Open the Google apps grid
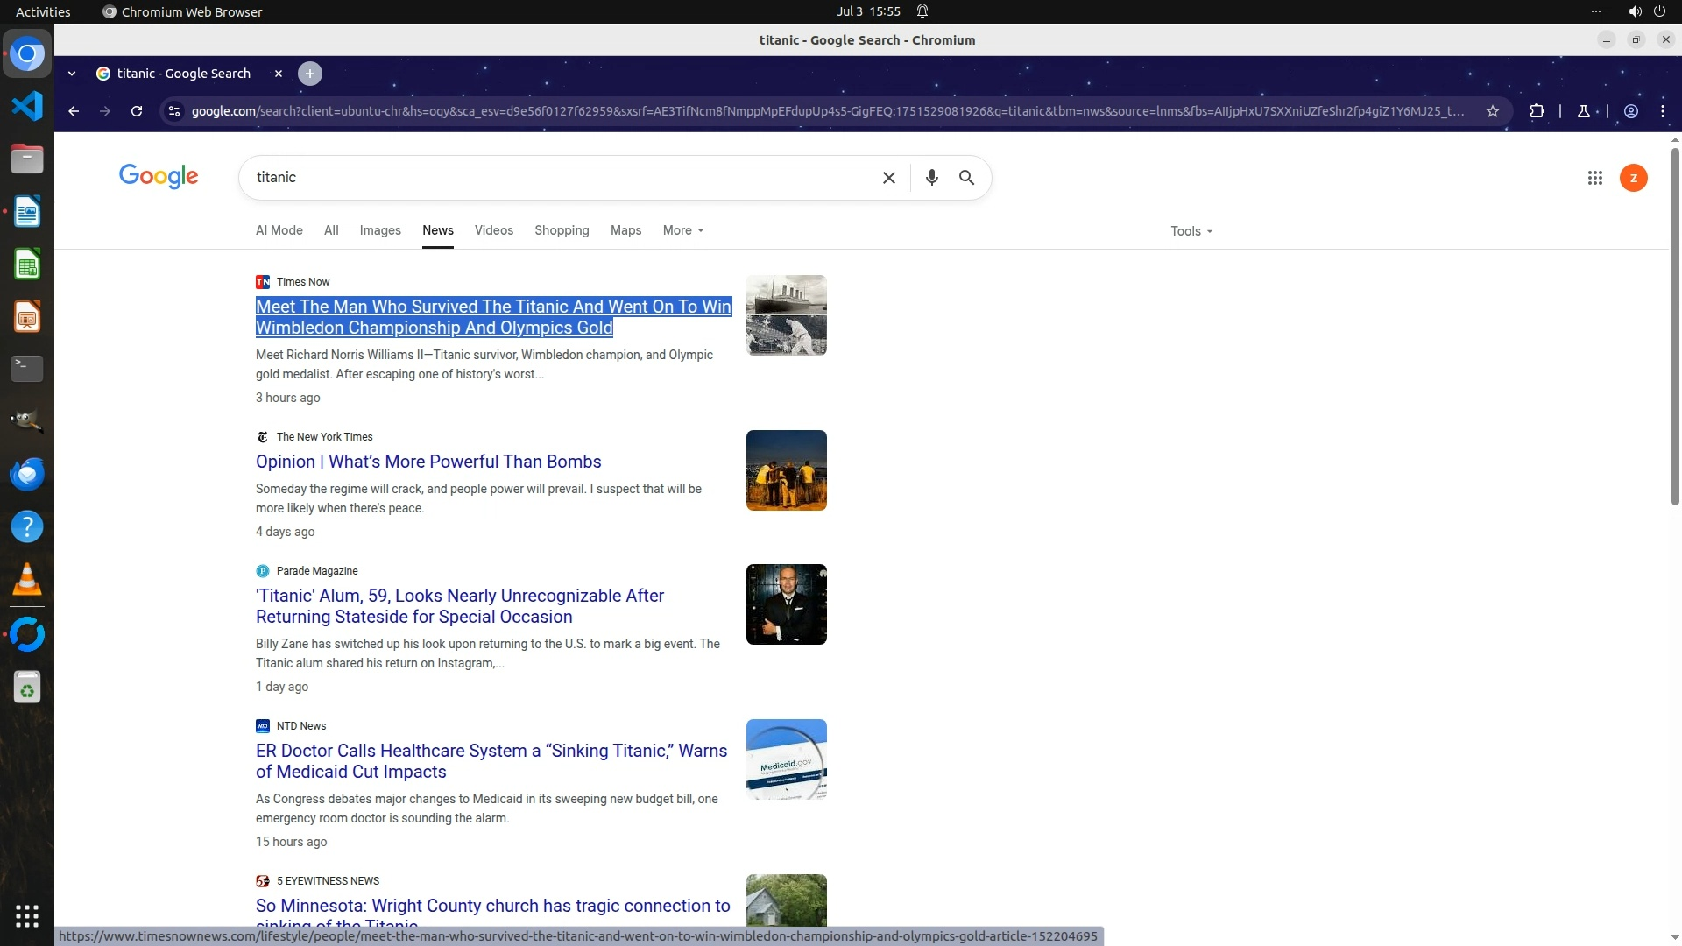This screenshot has height=946, width=1682. pyautogui.click(x=1594, y=178)
